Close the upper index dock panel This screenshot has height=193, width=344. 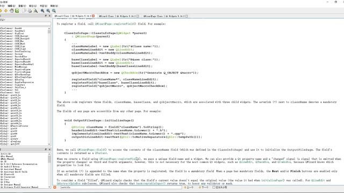tap(49, 16)
